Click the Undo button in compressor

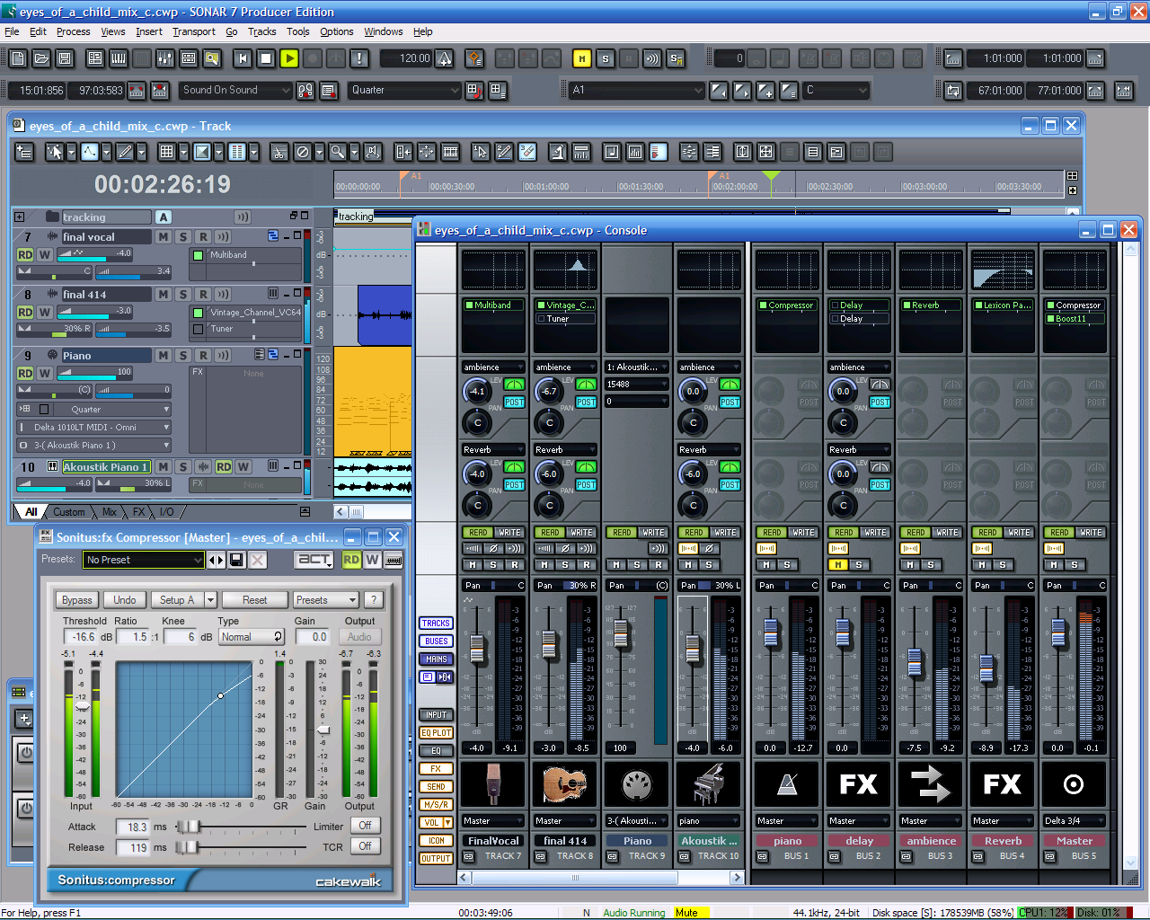125,600
